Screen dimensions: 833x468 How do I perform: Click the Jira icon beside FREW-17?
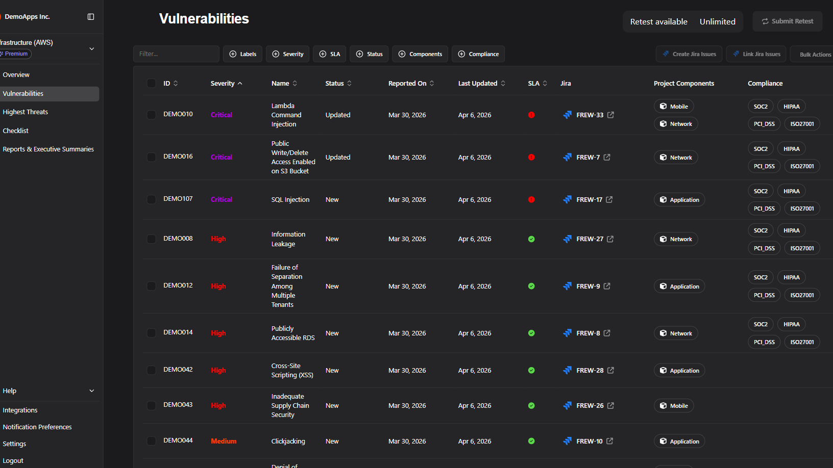[x=567, y=200]
